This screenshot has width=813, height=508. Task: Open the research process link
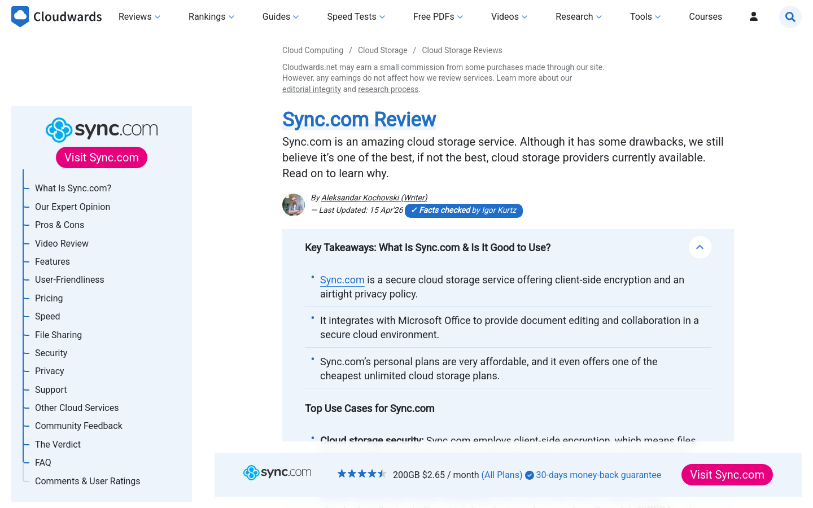tap(388, 89)
